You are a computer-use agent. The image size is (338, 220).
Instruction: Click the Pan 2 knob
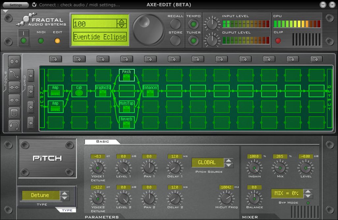149,199
